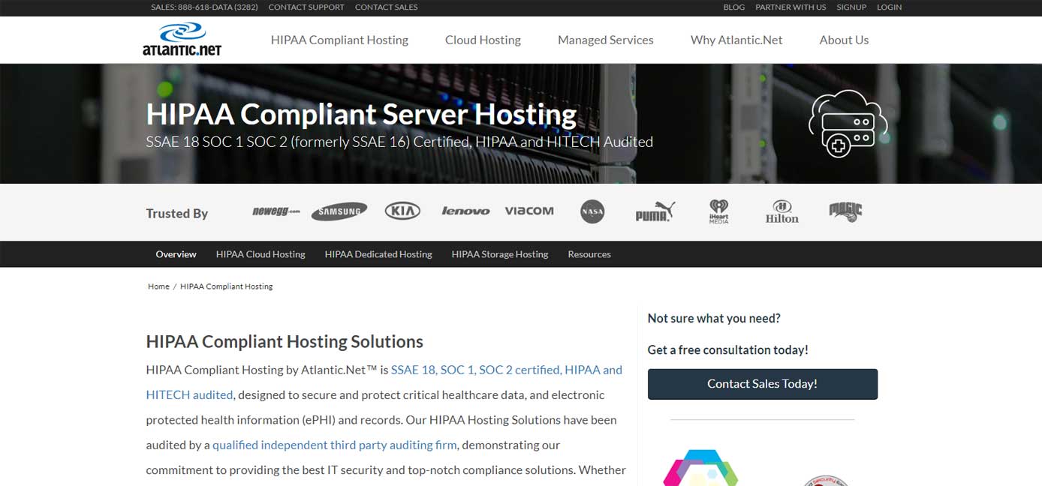Click the cloud server hero icon
Screen dimensions: 1042x486
pos(848,121)
